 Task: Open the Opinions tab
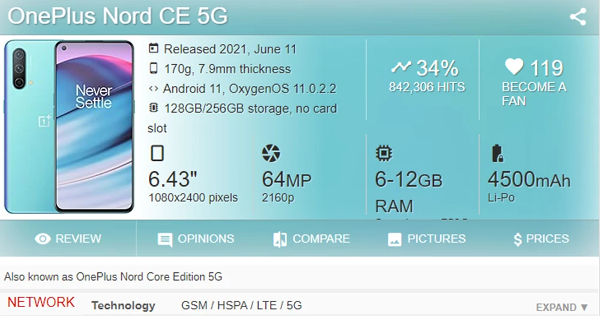pyautogui.click(x=205, y=239)
